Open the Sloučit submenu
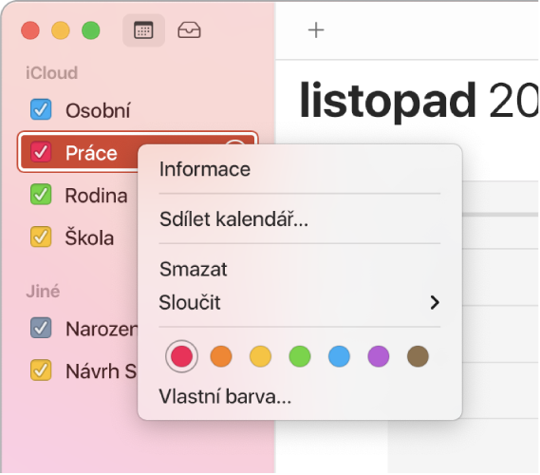 pos(299,302)
